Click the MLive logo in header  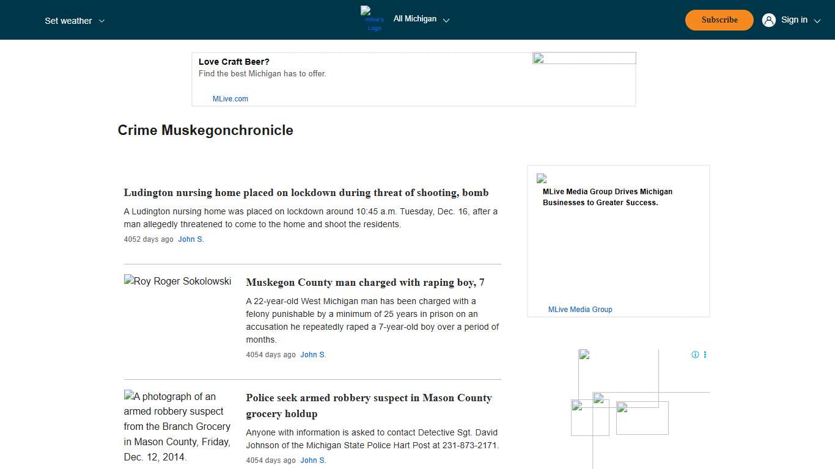(x=373, y=19)
